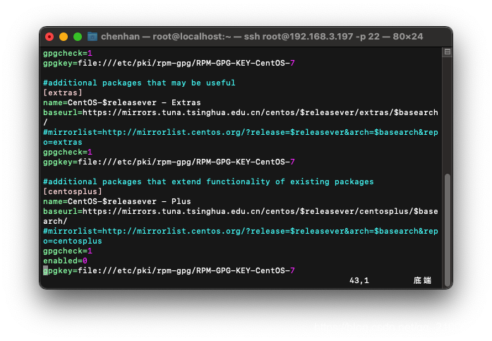Click the first 'gpgcheck=1' line at top

pyautogui.click(x=68, y=53)
